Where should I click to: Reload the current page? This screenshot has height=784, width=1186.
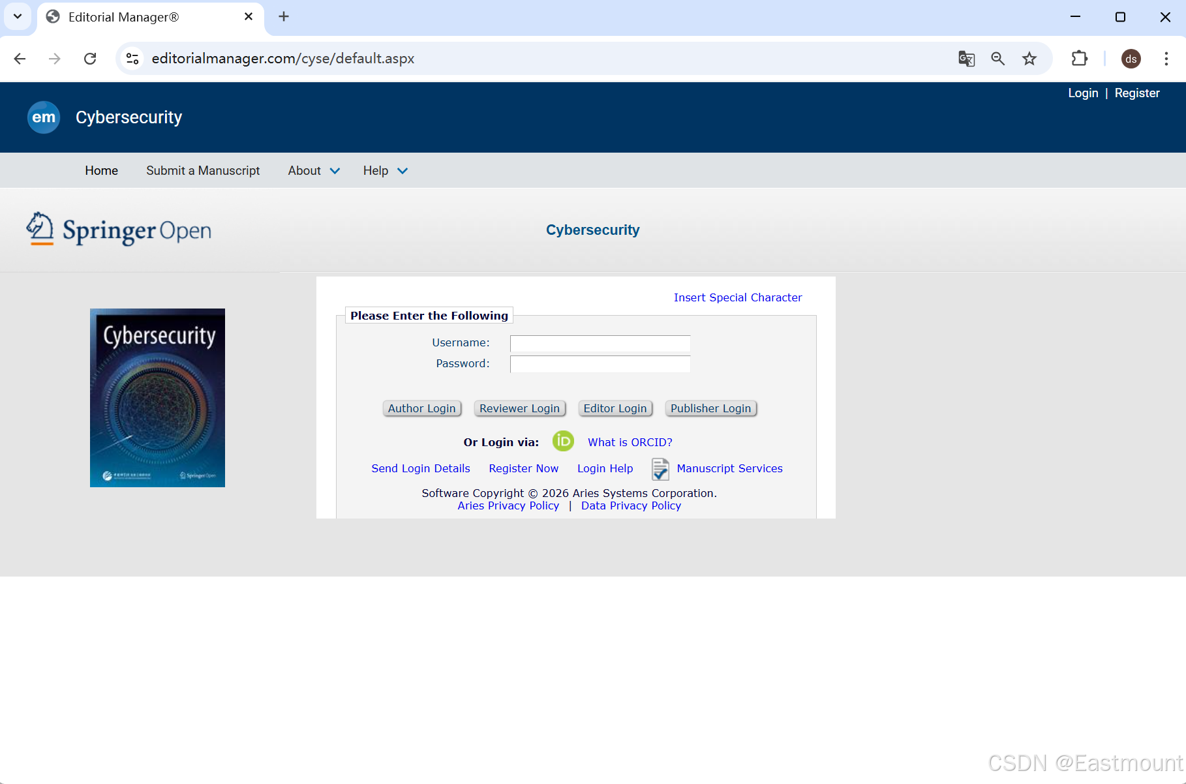(x=90, y=59)
